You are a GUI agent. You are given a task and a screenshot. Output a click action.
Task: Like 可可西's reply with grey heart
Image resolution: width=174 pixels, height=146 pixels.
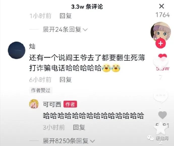[162, 115]
